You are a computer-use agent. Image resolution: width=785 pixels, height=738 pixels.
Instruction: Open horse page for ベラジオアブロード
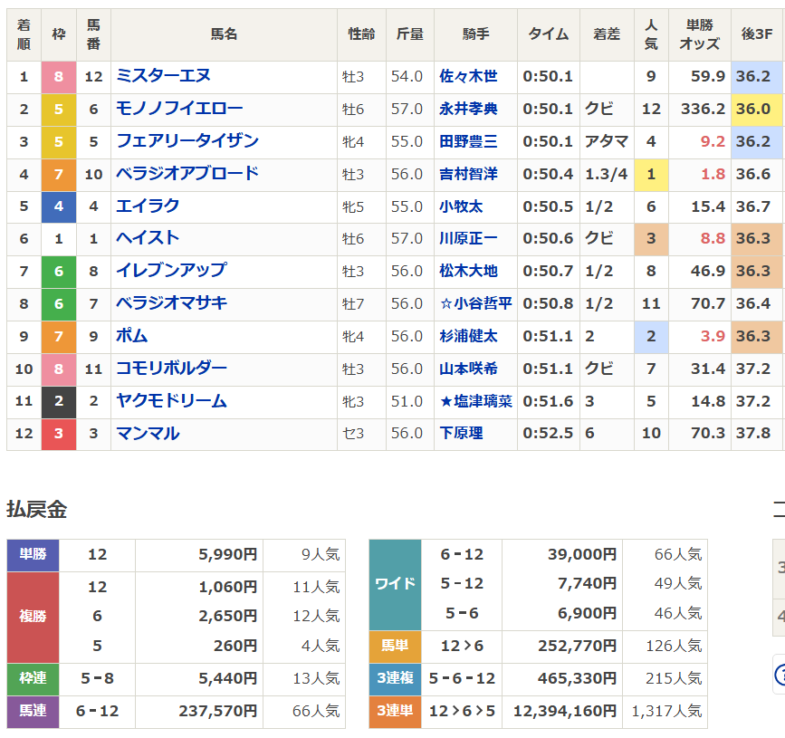click(187, 173)
